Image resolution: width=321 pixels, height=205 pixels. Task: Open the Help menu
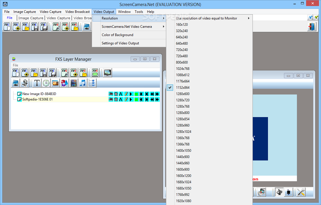pyautogui.click(x=150, y=12)
